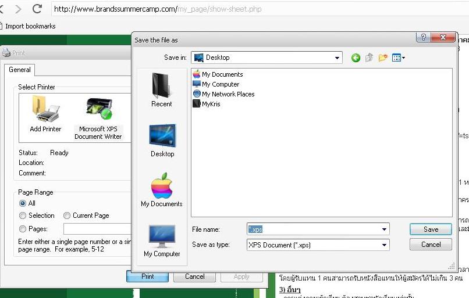Click the browser reload icon
The width and height of the screenshot is (469, 298).
pyautogui.click(x=37, y=9)
